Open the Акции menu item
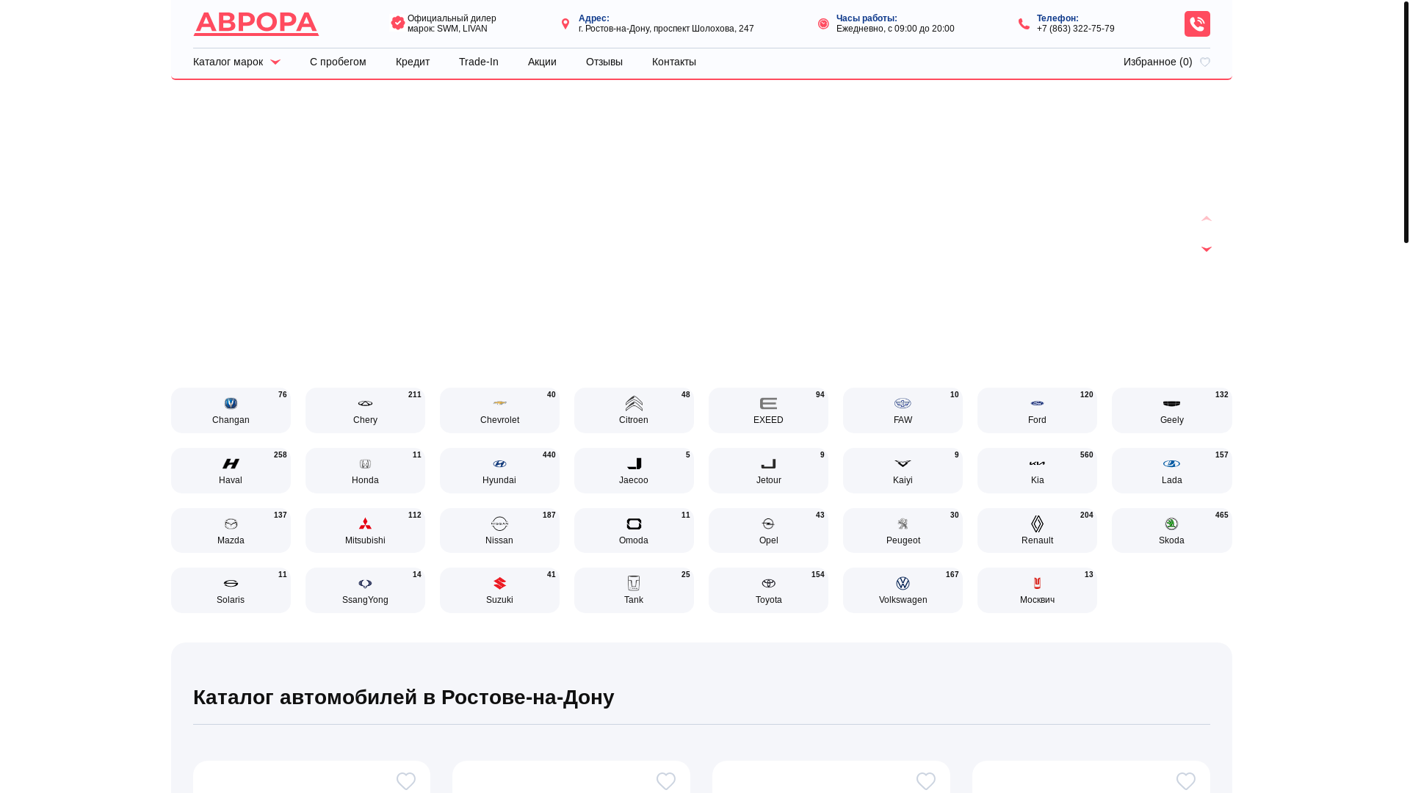 click(542, 62)
